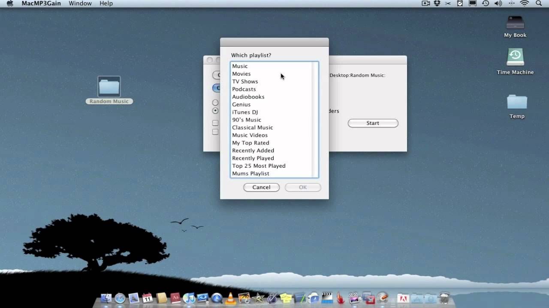Open the red flame Toast Dock icon
The height and width of the screenshot is (308, 549).
(341, 298)
